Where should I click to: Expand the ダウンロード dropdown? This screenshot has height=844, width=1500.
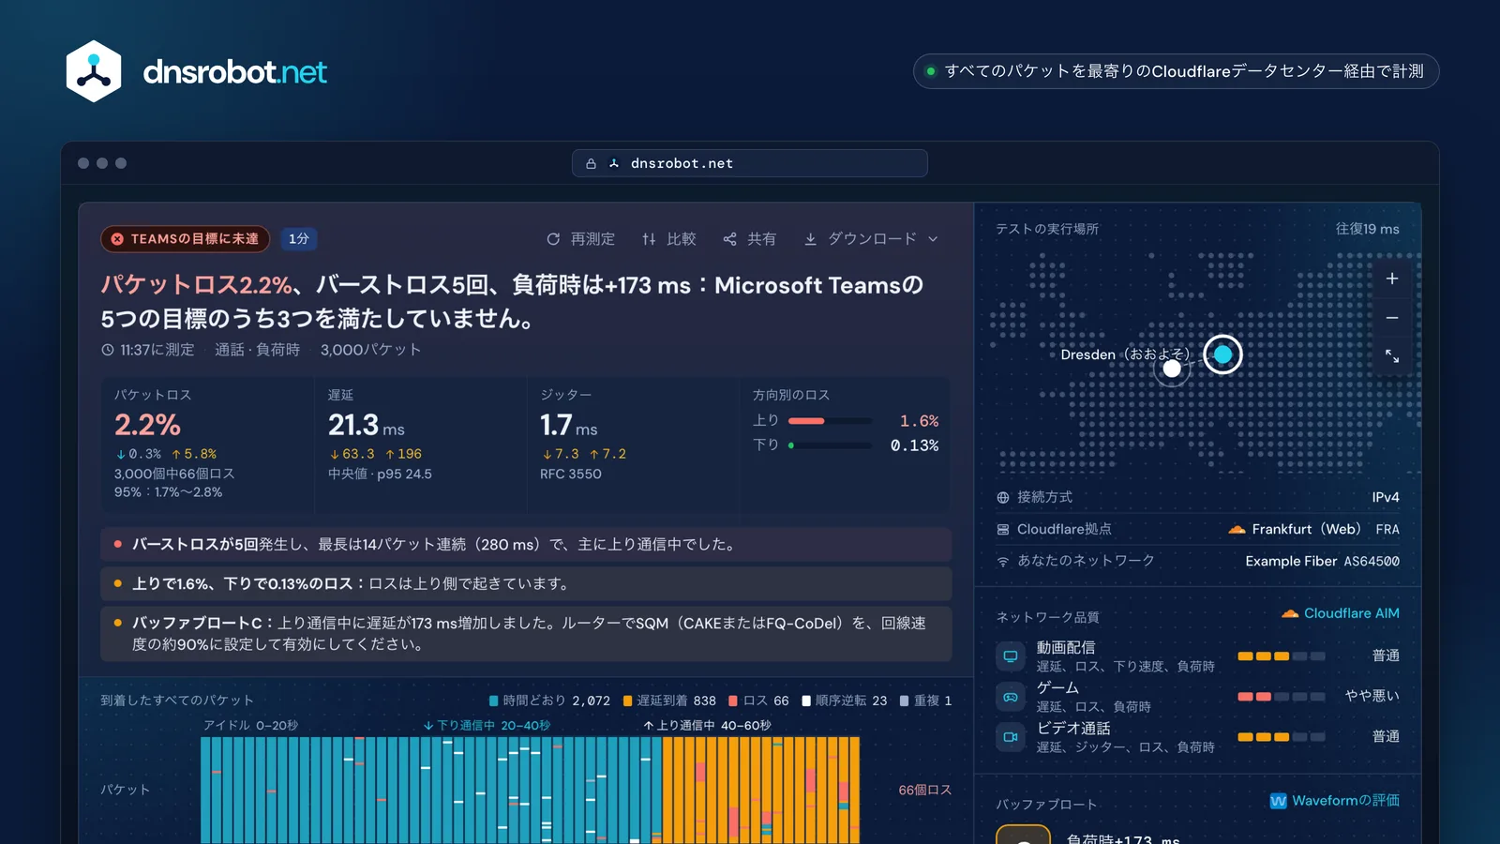click(x=871, y=239)
